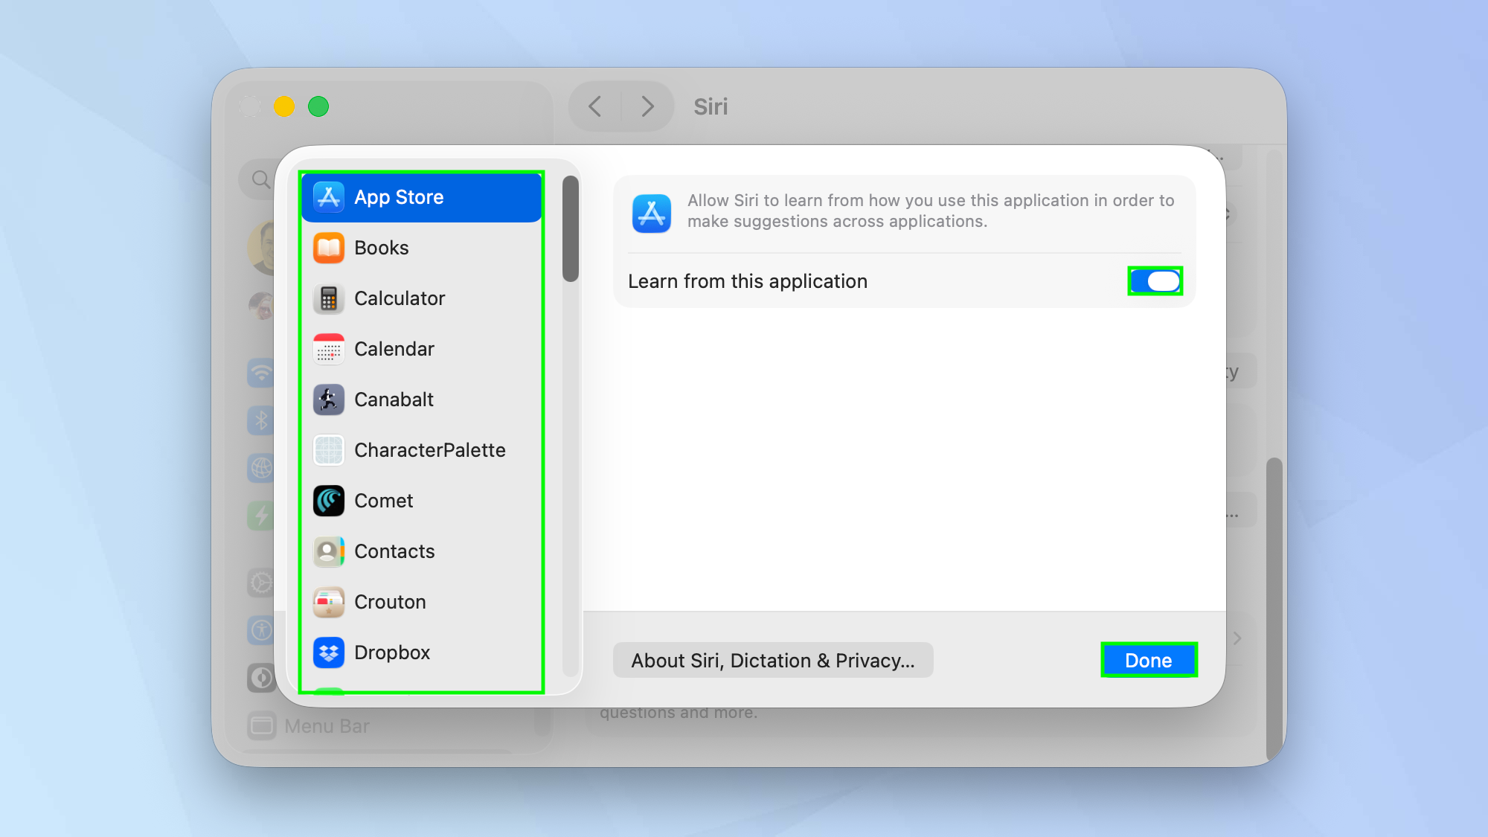Viewport: 1488px width, 837px height.
Task: Click the back navigation arrow
Action: pos(594,106)
